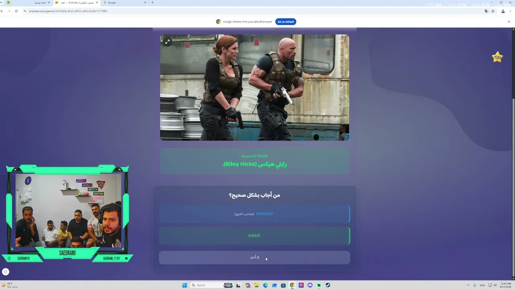
Task: Select the Shannes game tab
Action: pyautogui.click(x=76, y=2)
